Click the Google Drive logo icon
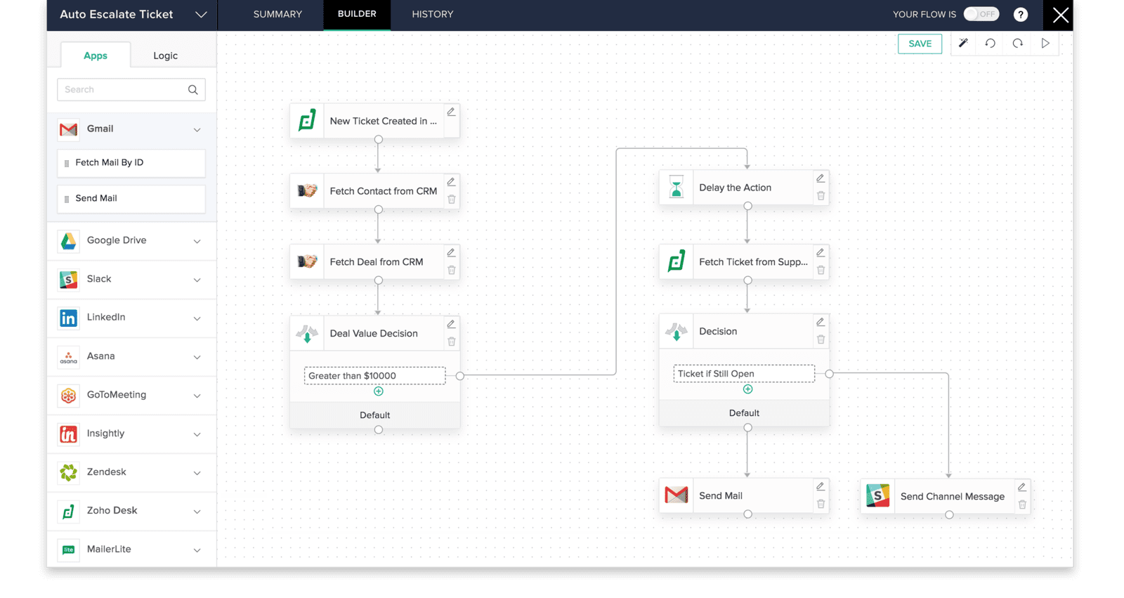This screenshot has height=598, width=1124. (x=68, y=241)
